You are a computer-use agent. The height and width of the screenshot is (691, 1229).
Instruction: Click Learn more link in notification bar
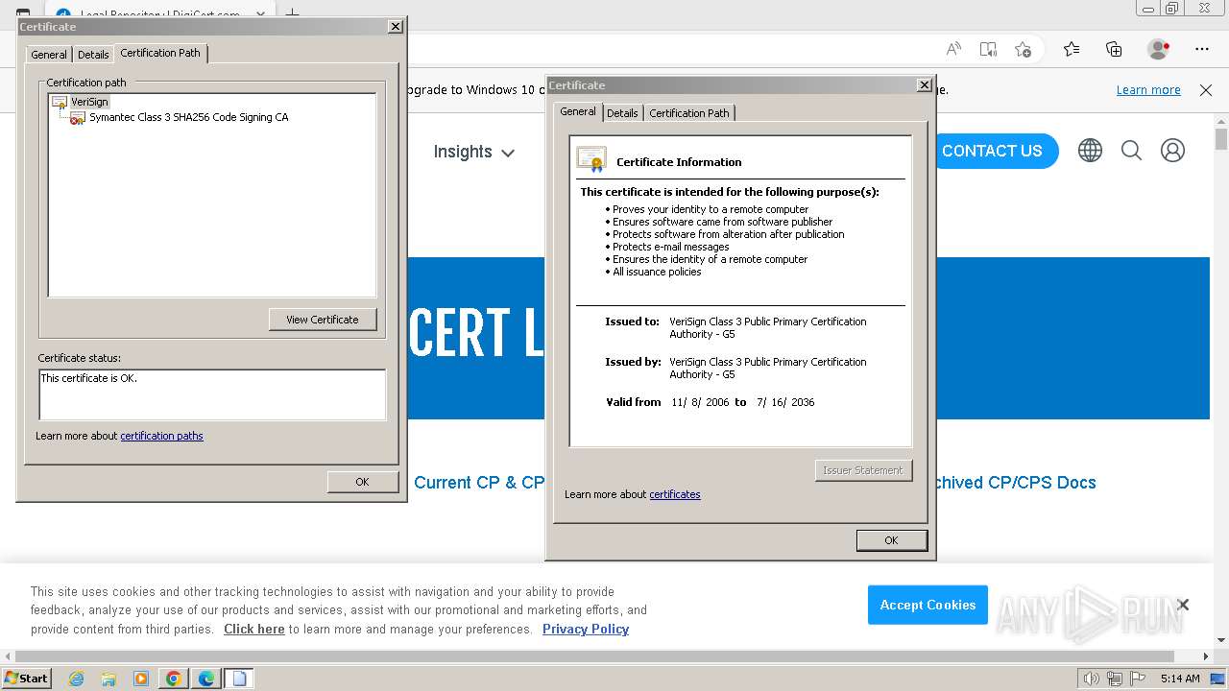coord(1148,90)
